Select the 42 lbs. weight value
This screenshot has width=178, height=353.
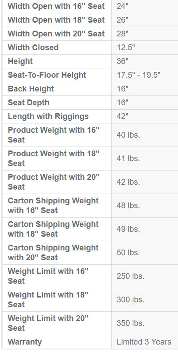coord(128,182)
